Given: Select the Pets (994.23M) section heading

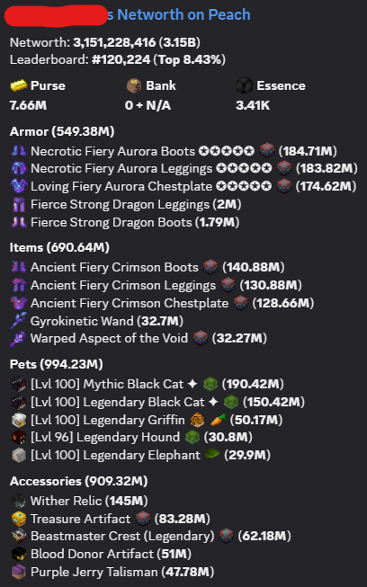Looking at the screenshot, I should [x=56, y=364].
